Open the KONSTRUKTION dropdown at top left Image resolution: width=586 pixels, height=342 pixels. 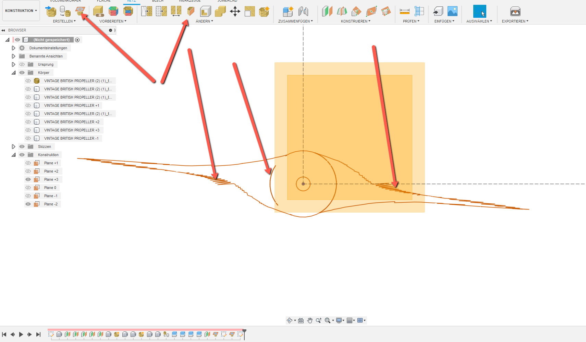[x=21, y=10]
